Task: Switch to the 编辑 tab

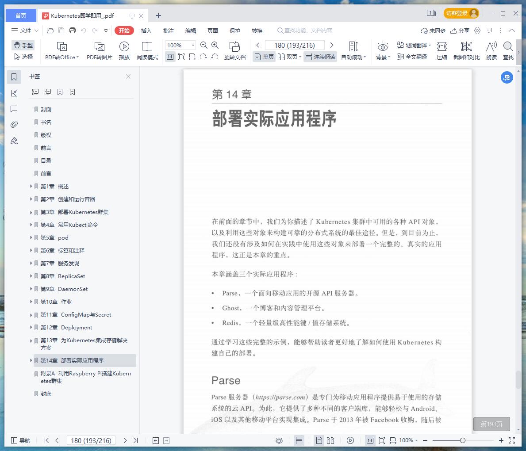Action: click(191, 31)
